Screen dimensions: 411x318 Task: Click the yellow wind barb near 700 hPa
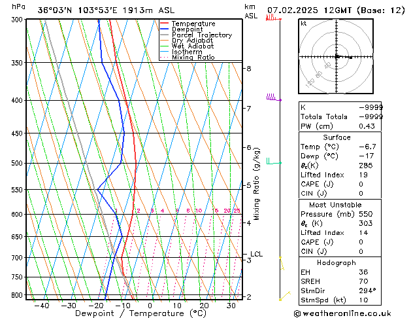coord(282,263)
